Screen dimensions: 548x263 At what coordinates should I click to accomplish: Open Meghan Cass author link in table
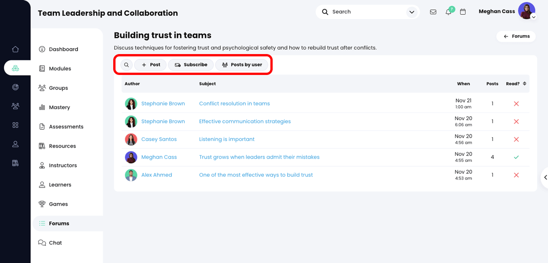pos(159,157)
